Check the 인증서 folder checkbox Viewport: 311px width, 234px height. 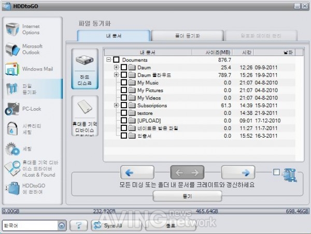click(x=124, y=136)
